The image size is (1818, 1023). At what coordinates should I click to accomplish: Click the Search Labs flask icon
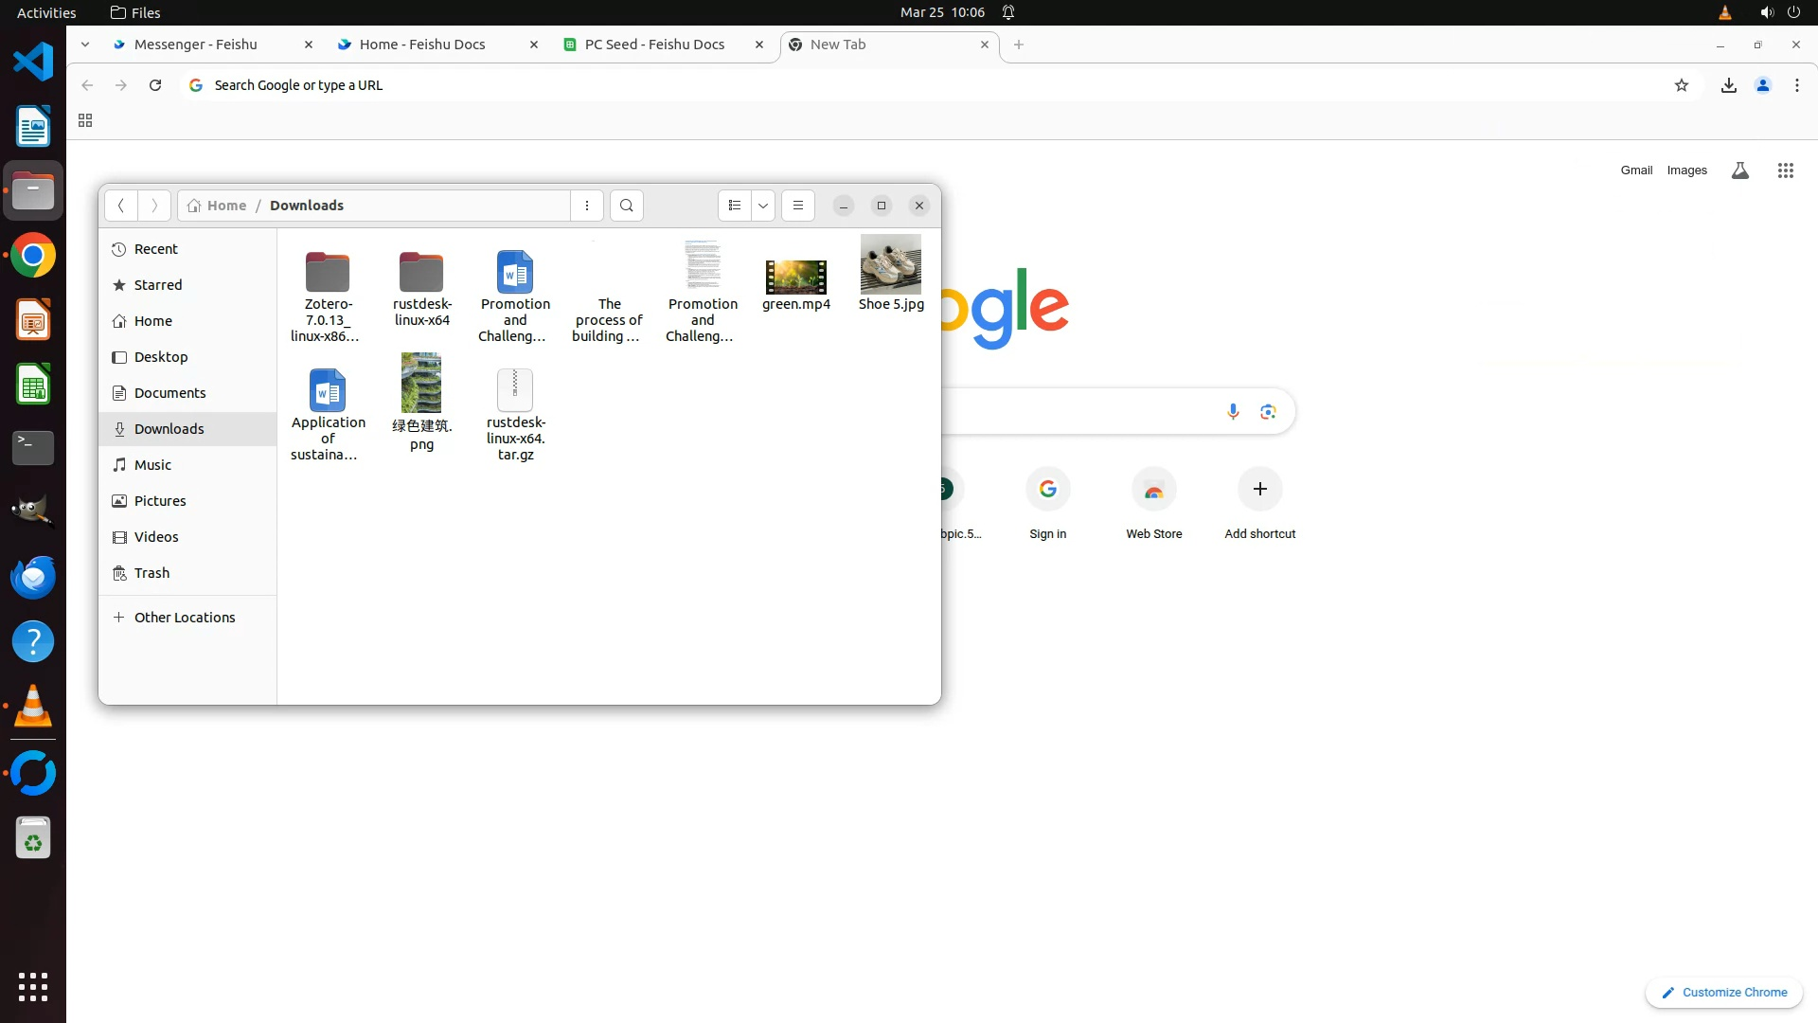pos(1739,170)
